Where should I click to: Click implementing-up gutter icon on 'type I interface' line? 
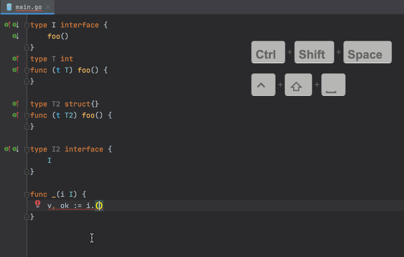click(8, 25)
